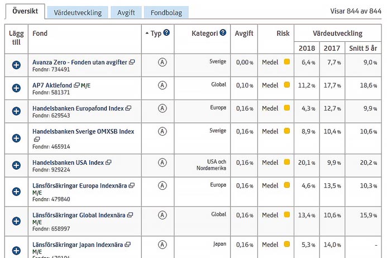387x258 pixels.
Task: Open Handelsbanken USA Index link
Action: point(68,163)
